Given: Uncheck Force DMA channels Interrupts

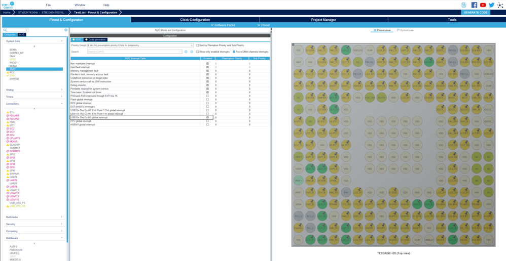Looking at the screenshot, I should coord(234,52).
